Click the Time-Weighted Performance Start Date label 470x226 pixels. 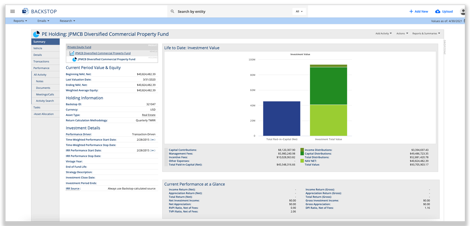click(91, 139)
